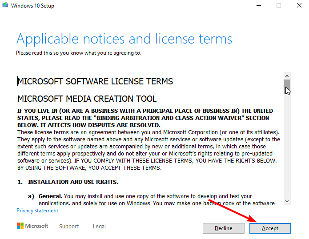
Task: Close the Windows 10 Setup window
Action: pos(299,5)
